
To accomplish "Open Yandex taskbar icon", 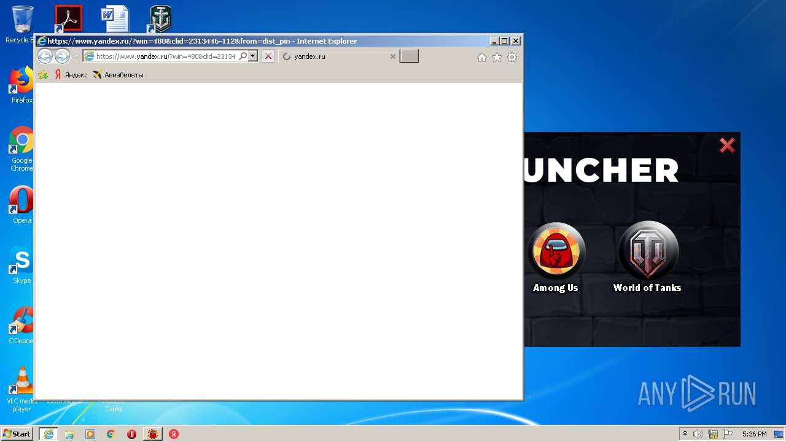I will (174, 434).
